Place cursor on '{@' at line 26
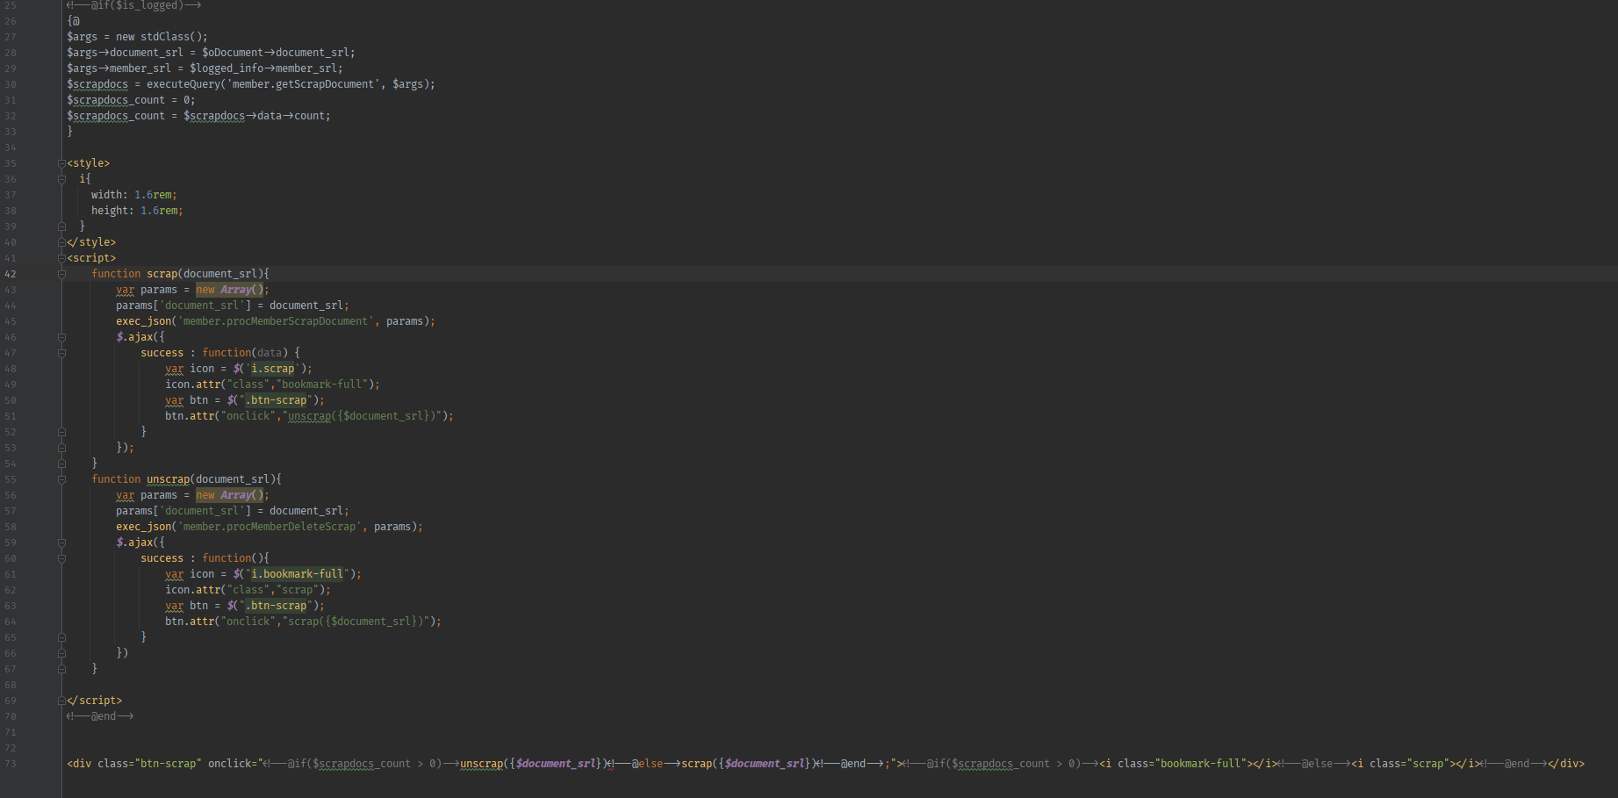Image resolution: width=1618 pixels, height=798 pixels. pos(73,21)
